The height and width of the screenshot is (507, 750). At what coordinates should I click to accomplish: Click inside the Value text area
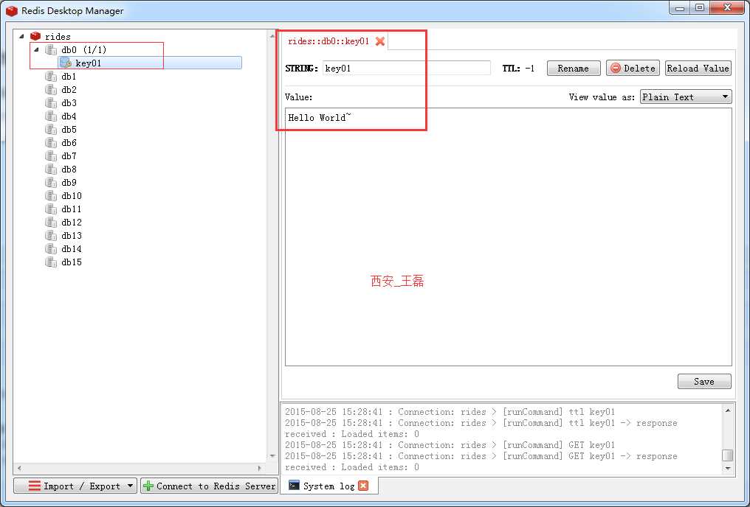509,237
